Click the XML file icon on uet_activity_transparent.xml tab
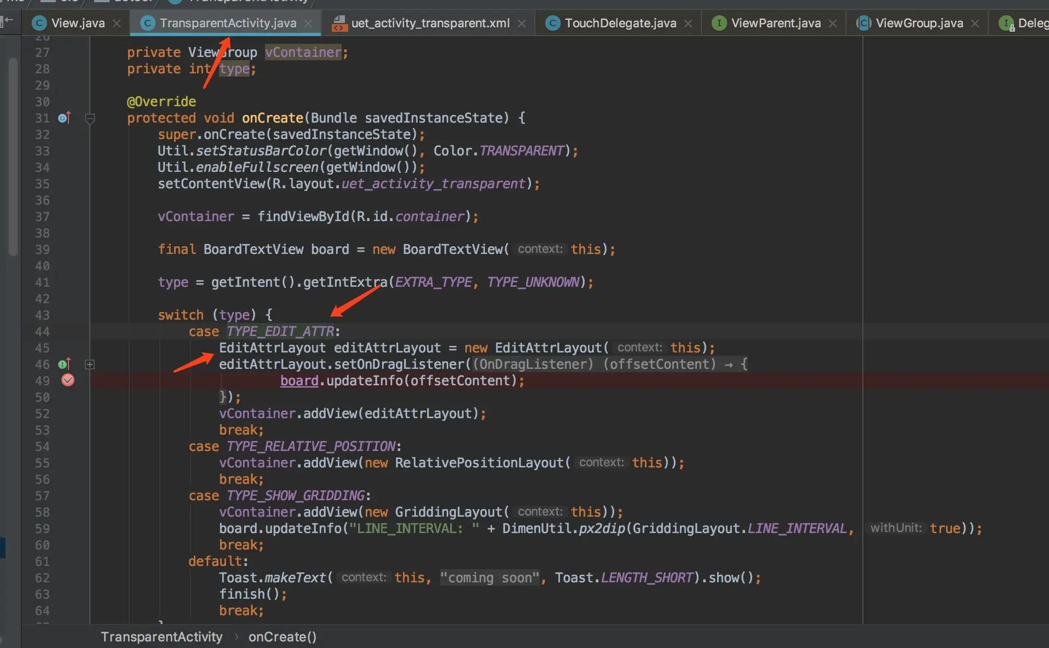This screenshot has height=648, width=1049. (339, 23)
